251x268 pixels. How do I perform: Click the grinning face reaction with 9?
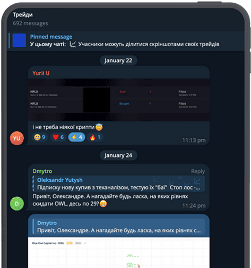(x=40, y=137)
